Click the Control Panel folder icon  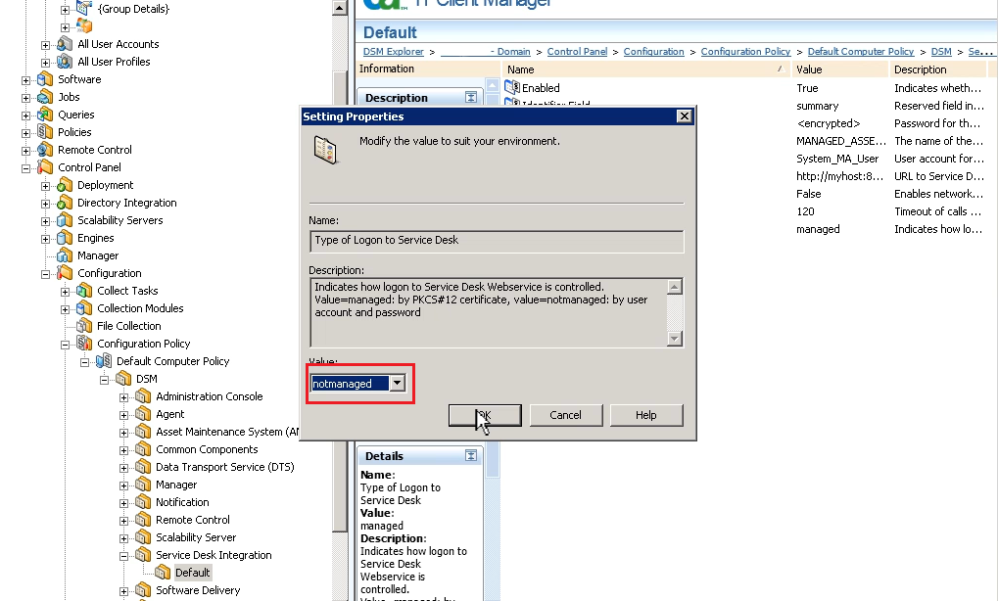[x=45, y=167]
